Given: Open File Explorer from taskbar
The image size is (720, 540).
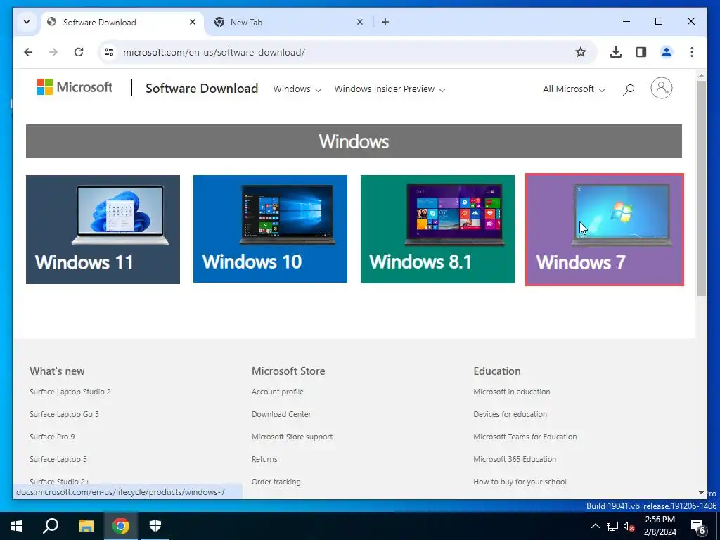Looking at the screenshot, I should [x=86, y=526].
